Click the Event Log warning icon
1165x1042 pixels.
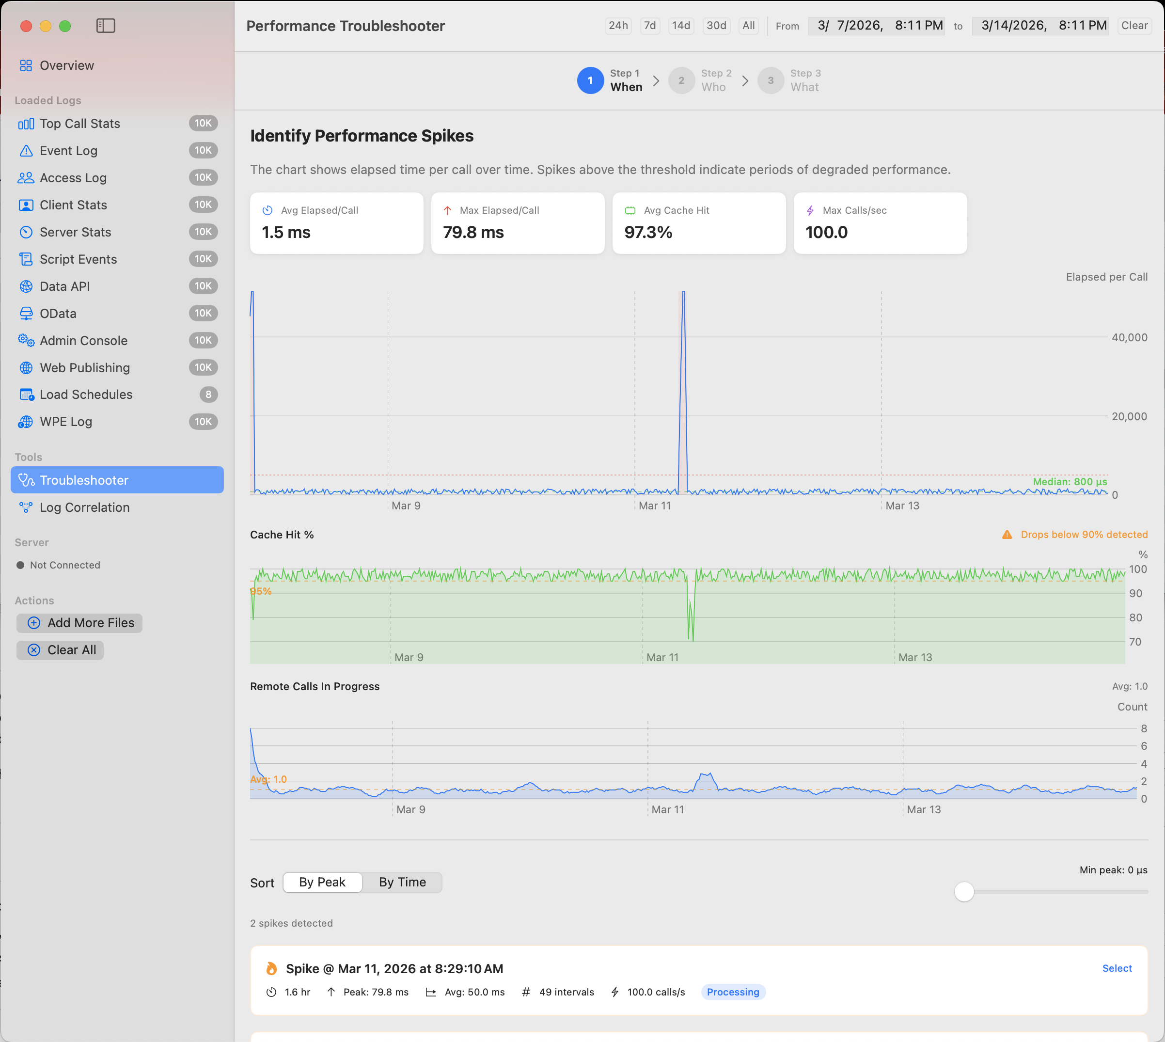pos(26,151)
